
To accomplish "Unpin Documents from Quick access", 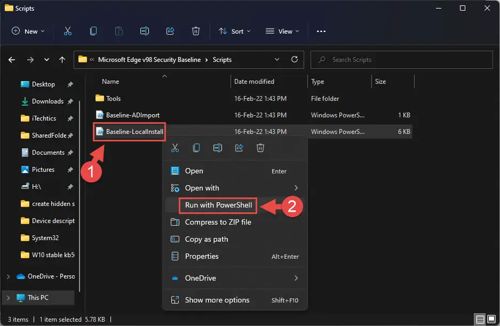I will pyautogui.click(x=70, y=153).
